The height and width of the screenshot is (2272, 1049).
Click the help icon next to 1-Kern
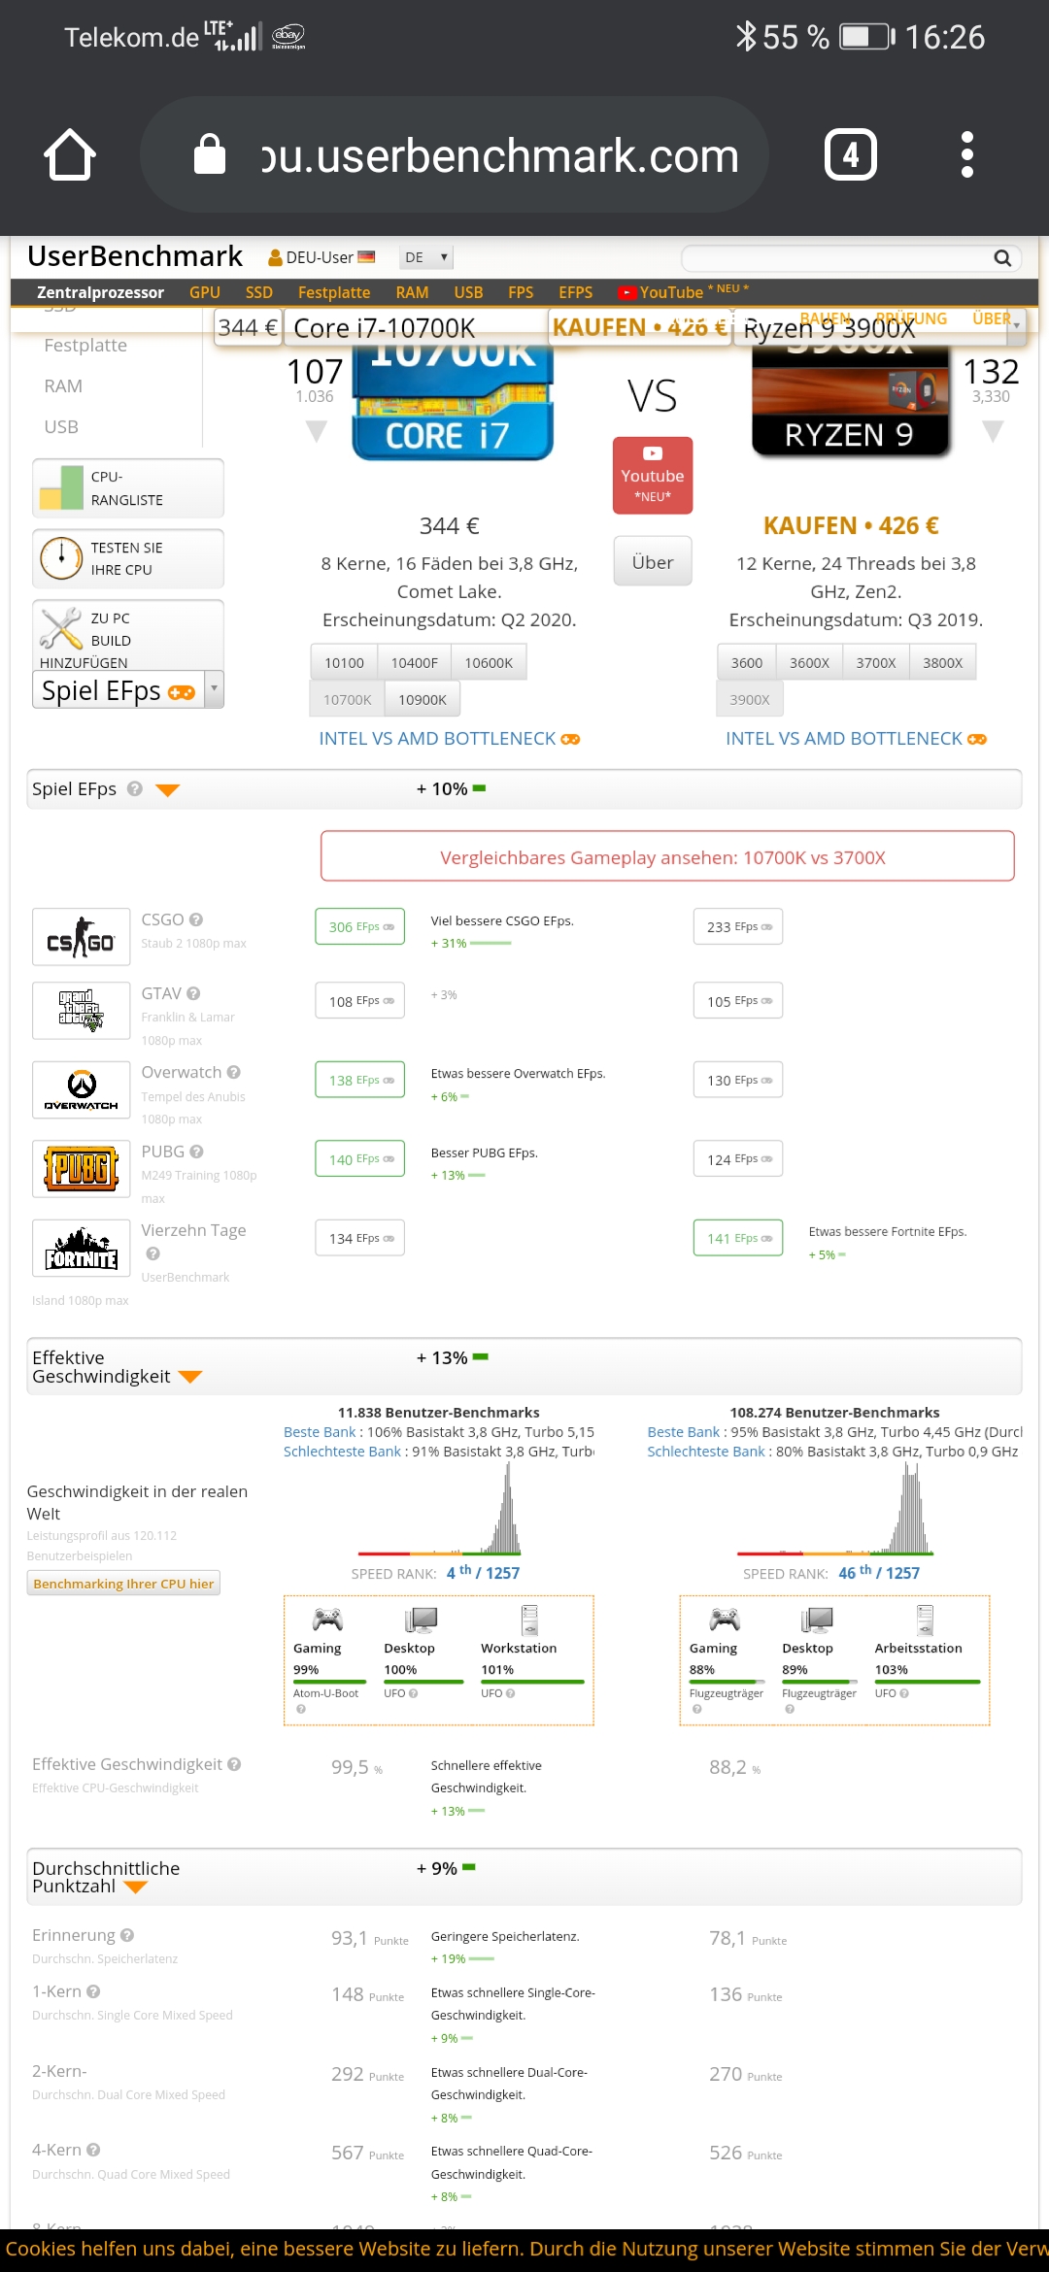point(93,1991)
